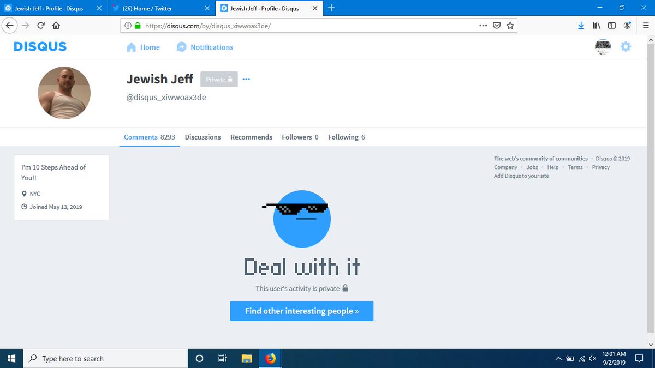Open a new browser tab

point(331,8)
